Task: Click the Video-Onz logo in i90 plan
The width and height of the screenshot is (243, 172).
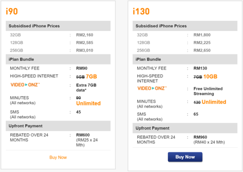Action: click(25, 85)
